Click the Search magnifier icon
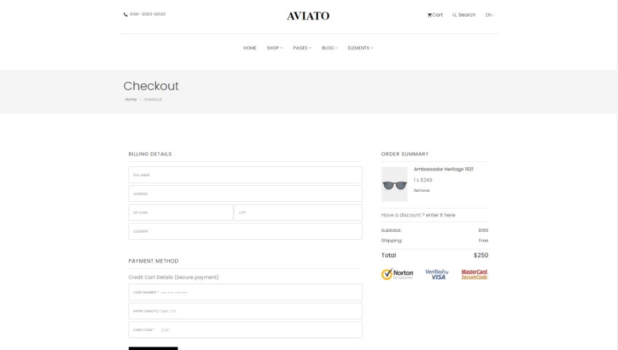Image resolution: width=618 pixels, height=350 pixels. (x=455, y=15)
